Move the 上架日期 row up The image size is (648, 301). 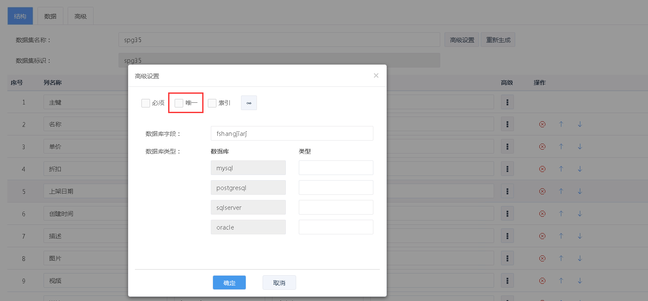point(561,191)
